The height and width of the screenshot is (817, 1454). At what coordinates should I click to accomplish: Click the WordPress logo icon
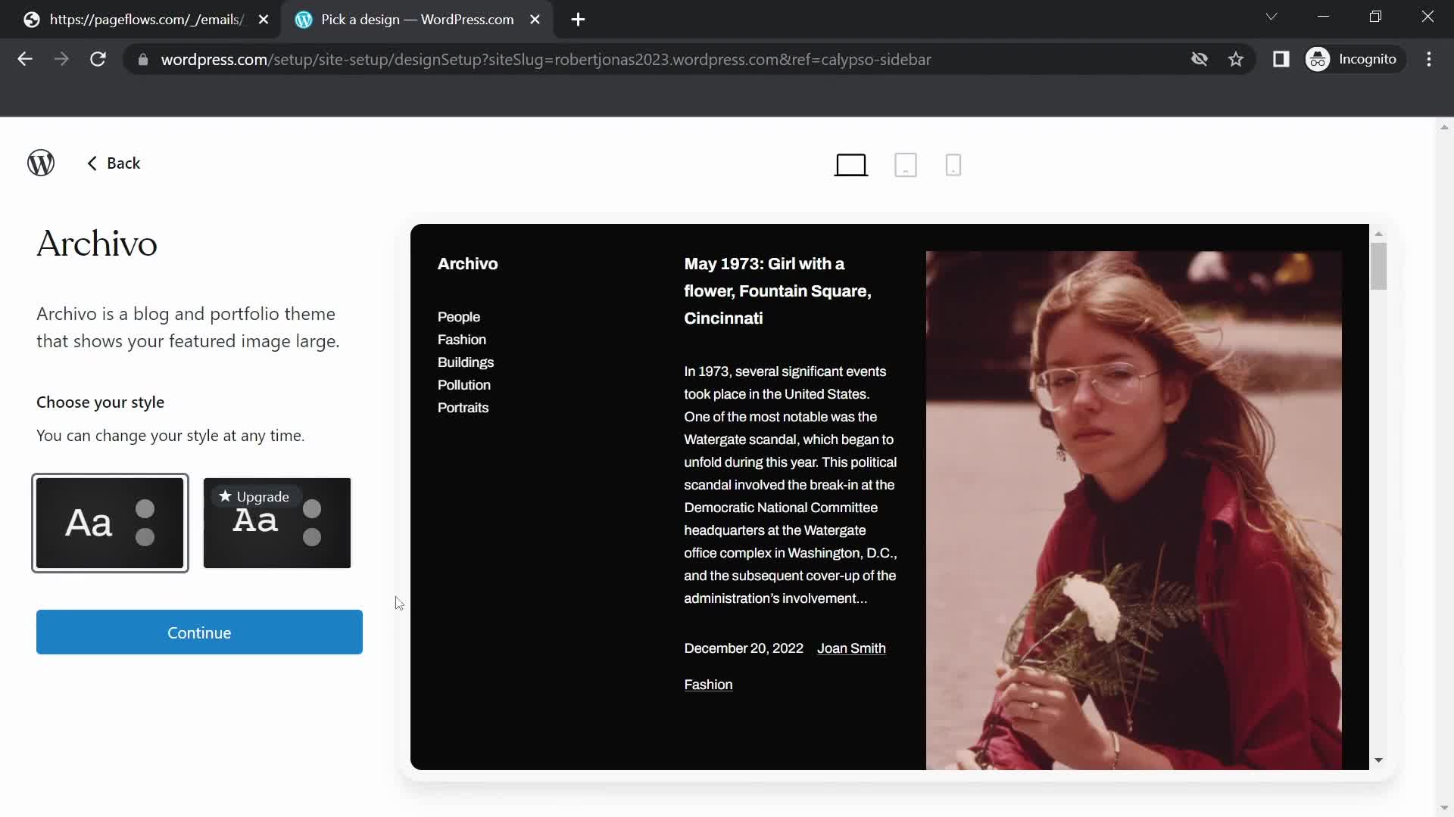[41, 163]
